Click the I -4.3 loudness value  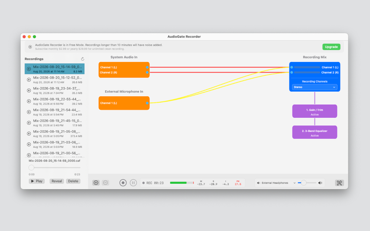226,183
